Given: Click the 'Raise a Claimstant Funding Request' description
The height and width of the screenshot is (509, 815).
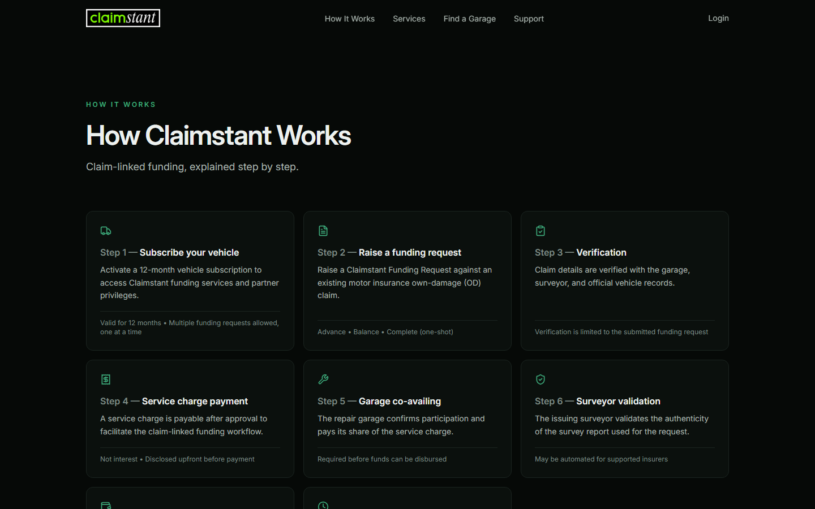Looking at the screenshot, I should click(x=405, y=283).
